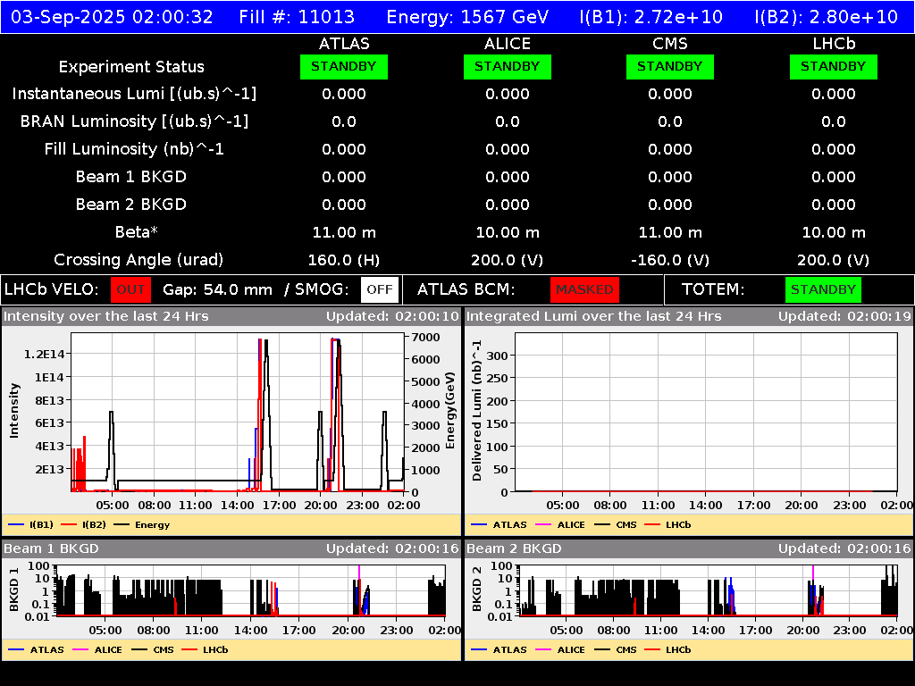Click the LHCb column header
Image resolution: width=915 pixels, height=686 pixels.
pyautogui.click(x=834, y=44)
